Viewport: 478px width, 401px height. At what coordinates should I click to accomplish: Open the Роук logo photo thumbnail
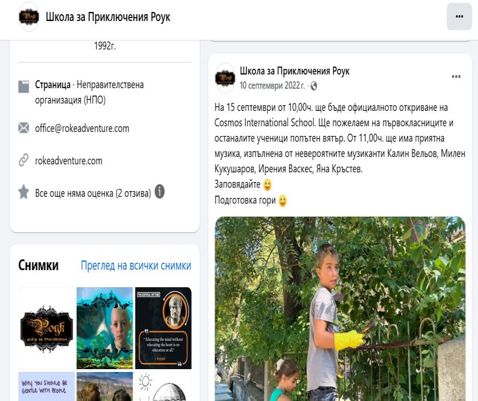[47, 328]
